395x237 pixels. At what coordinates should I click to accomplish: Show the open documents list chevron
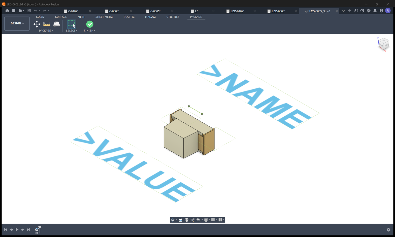point(343,11)
